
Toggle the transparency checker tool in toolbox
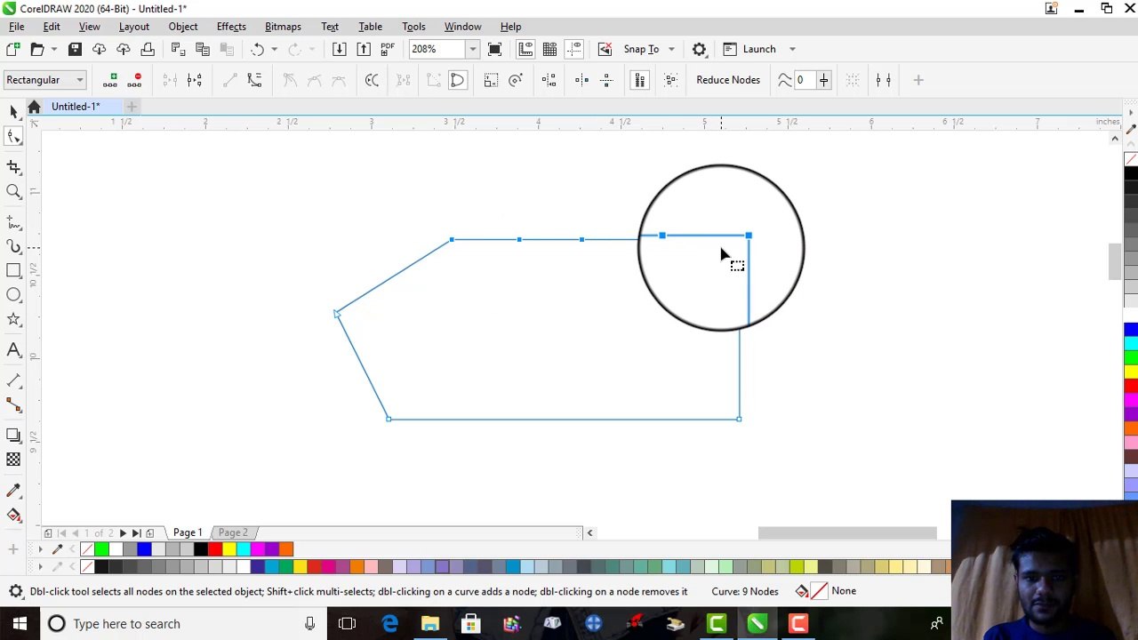tap(13, 460)
